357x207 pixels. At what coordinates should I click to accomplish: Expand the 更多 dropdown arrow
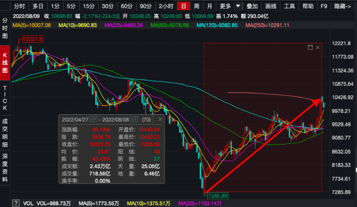tap(237, 6)
